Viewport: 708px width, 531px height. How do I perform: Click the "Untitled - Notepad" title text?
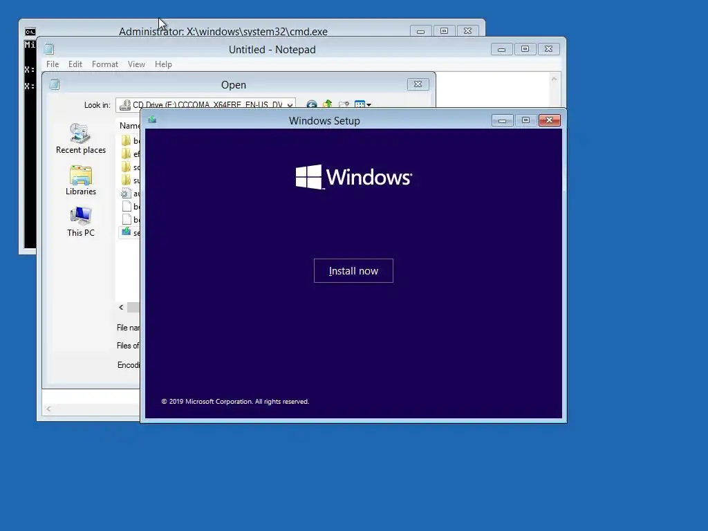click(272, 50)
